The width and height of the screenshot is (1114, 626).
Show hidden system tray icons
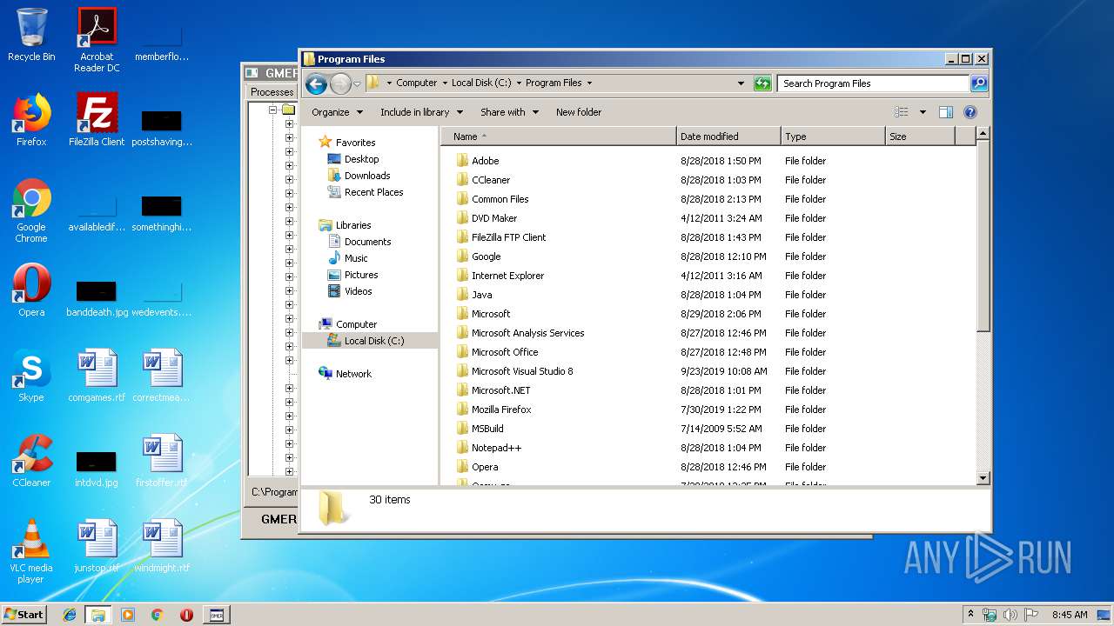(x=970, y=614)
